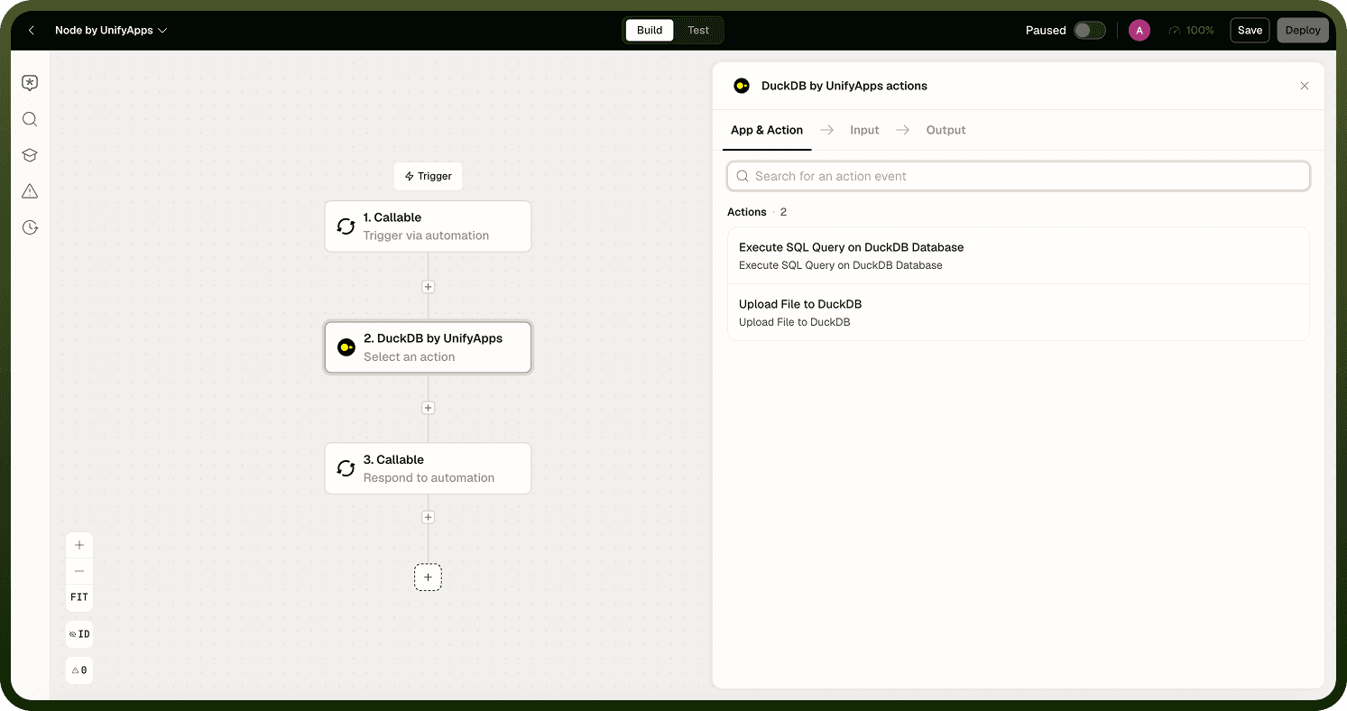Open the Node by UnifyApps dropdown
Viewport: 1347px width, 711px height.
click(111, 30)
